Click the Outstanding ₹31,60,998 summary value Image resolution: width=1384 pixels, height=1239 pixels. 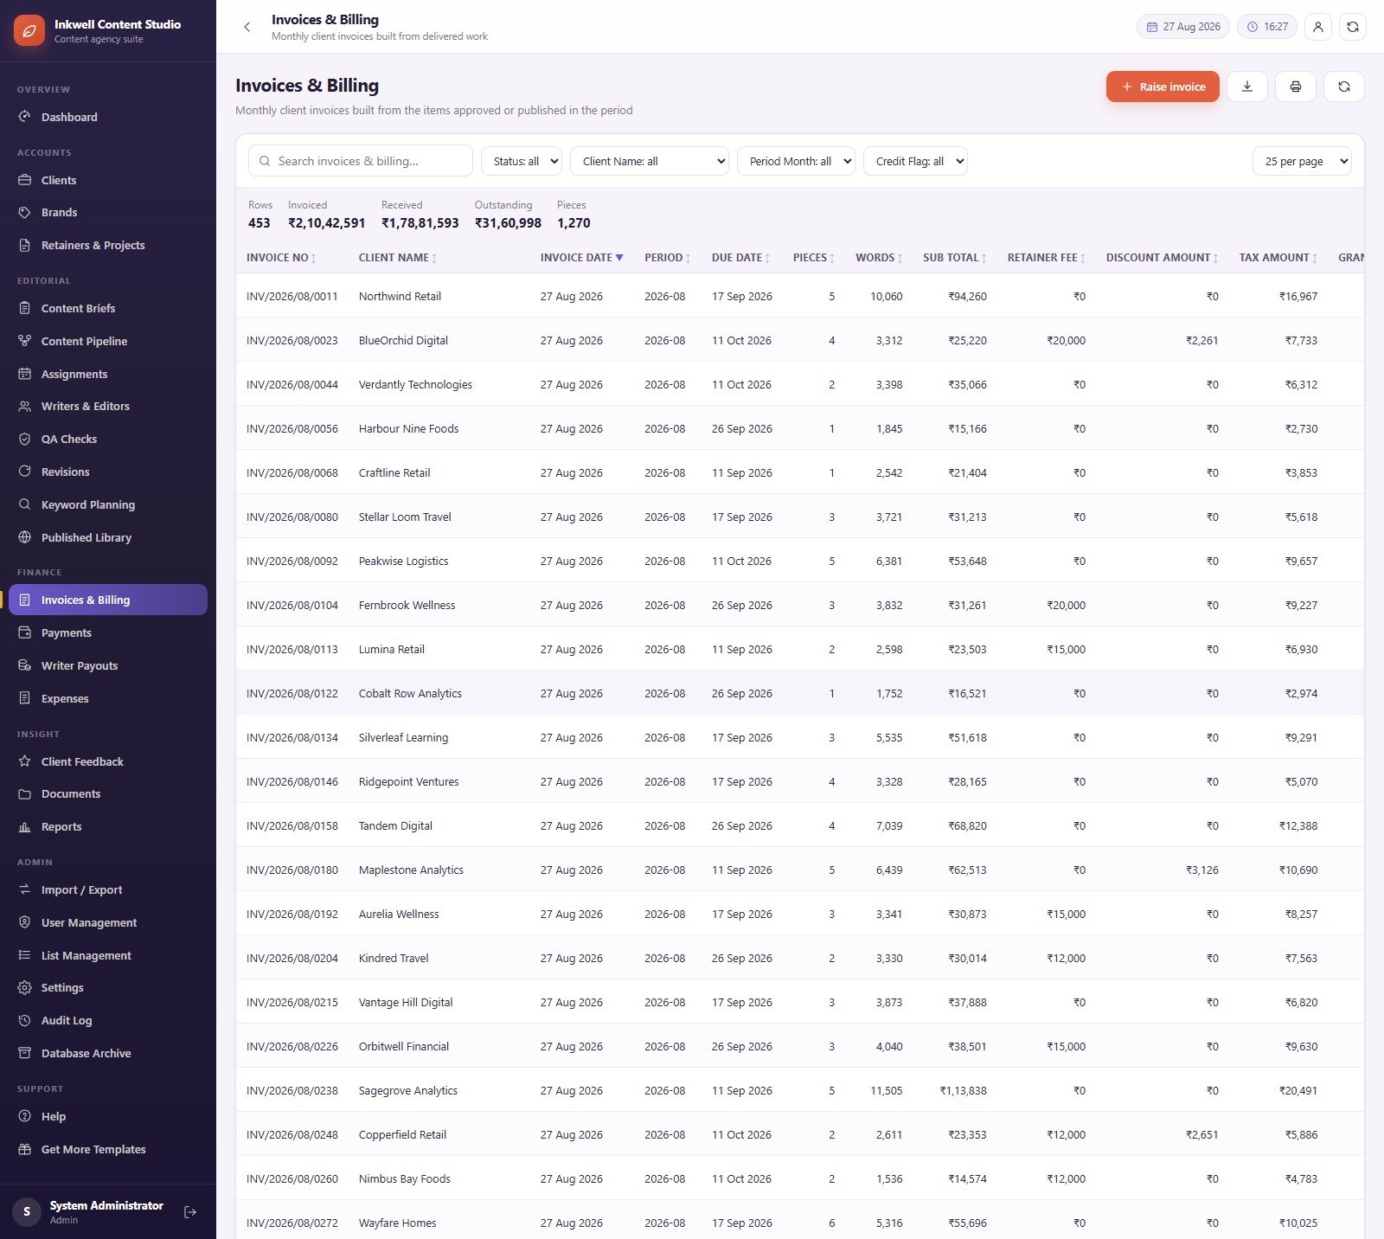pos(508,223)
